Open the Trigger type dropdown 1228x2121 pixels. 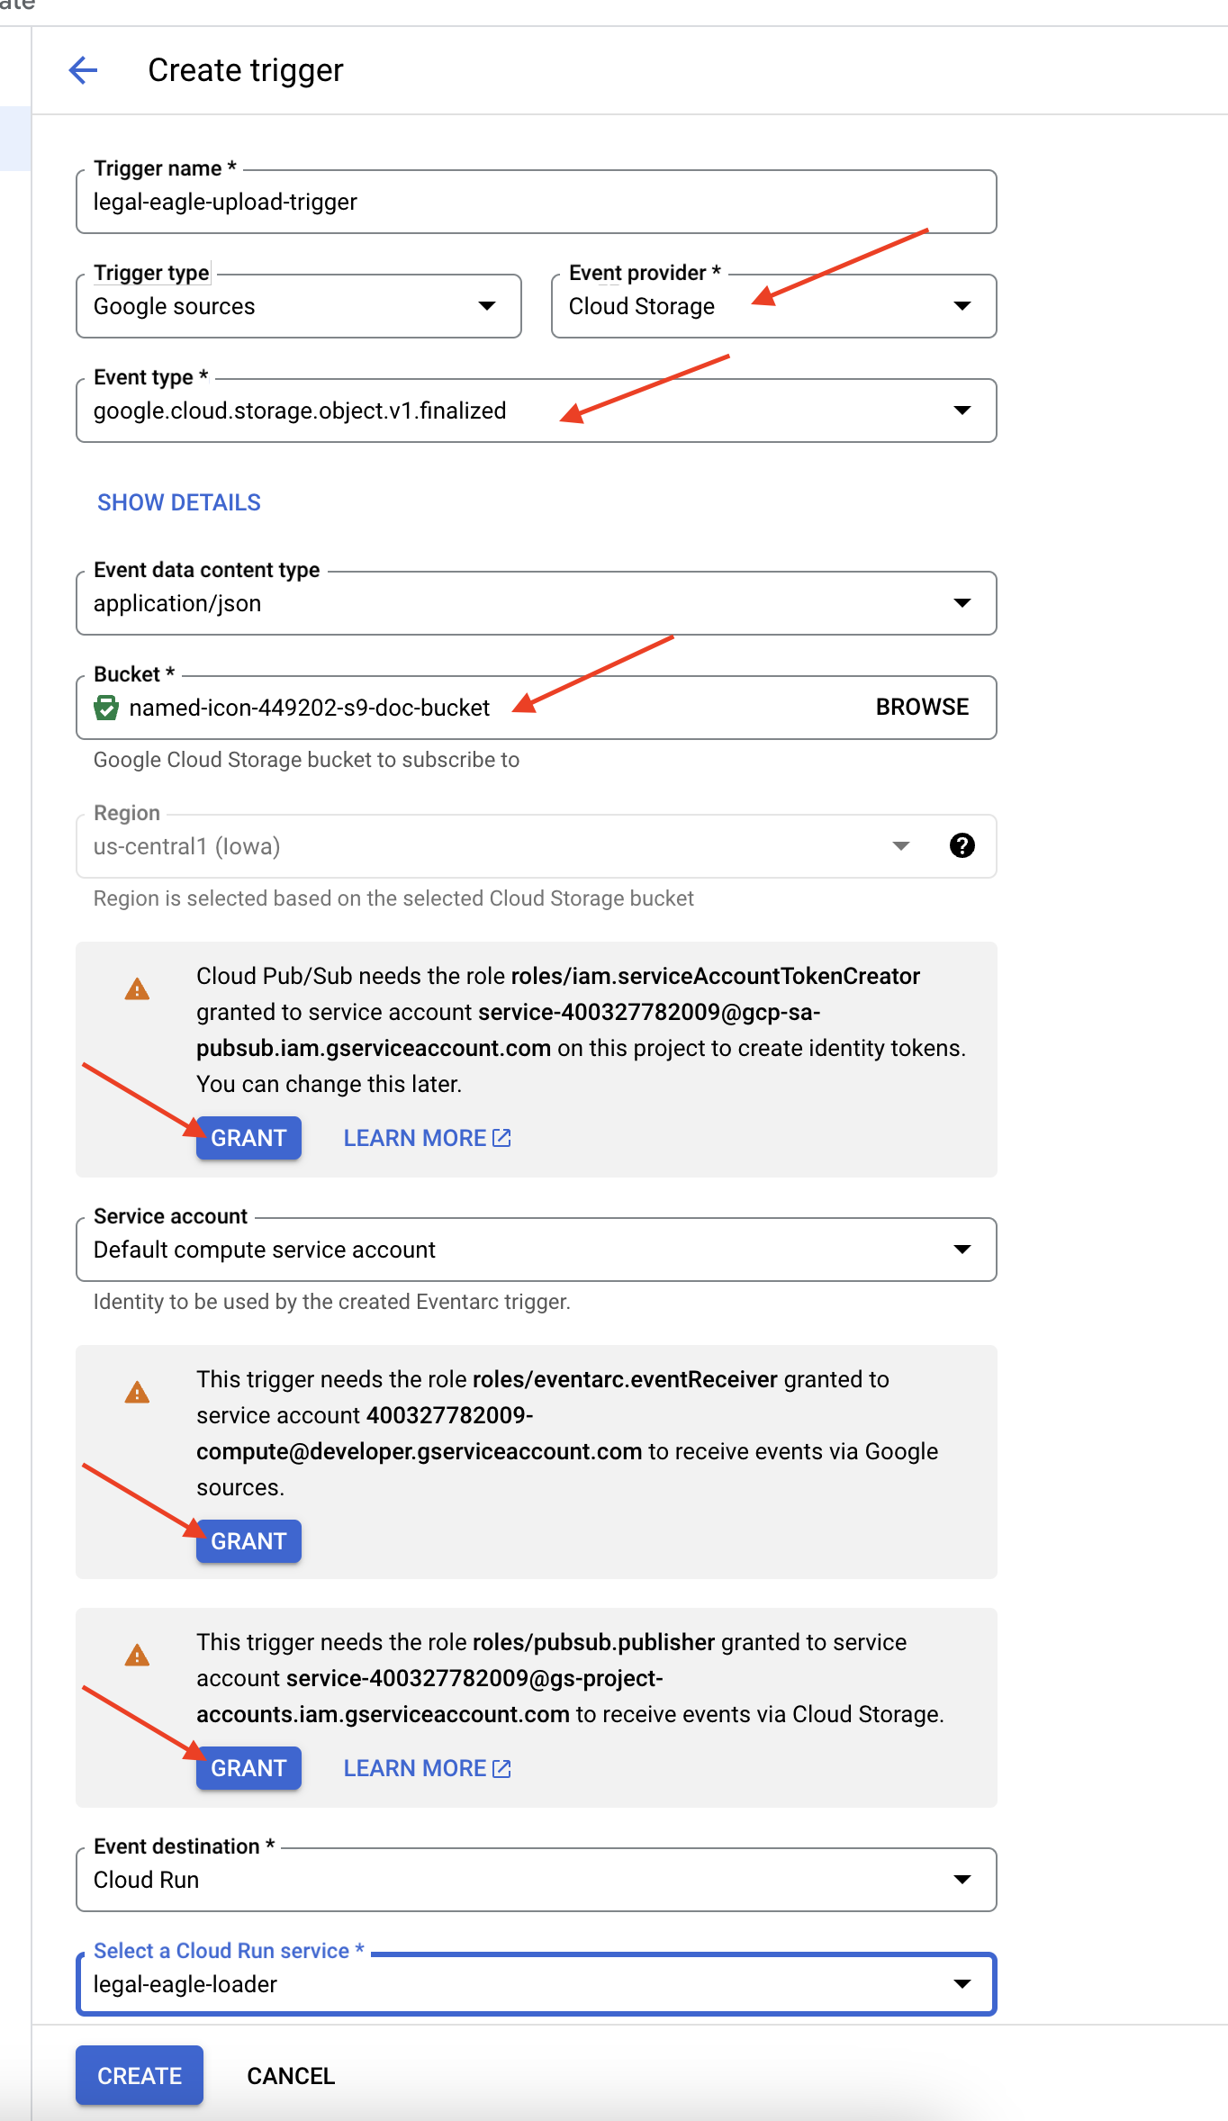coord(298,306)
